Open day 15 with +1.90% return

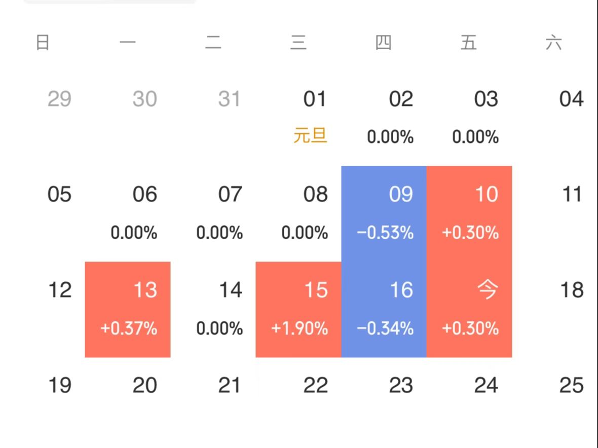(x=298, y=309)
